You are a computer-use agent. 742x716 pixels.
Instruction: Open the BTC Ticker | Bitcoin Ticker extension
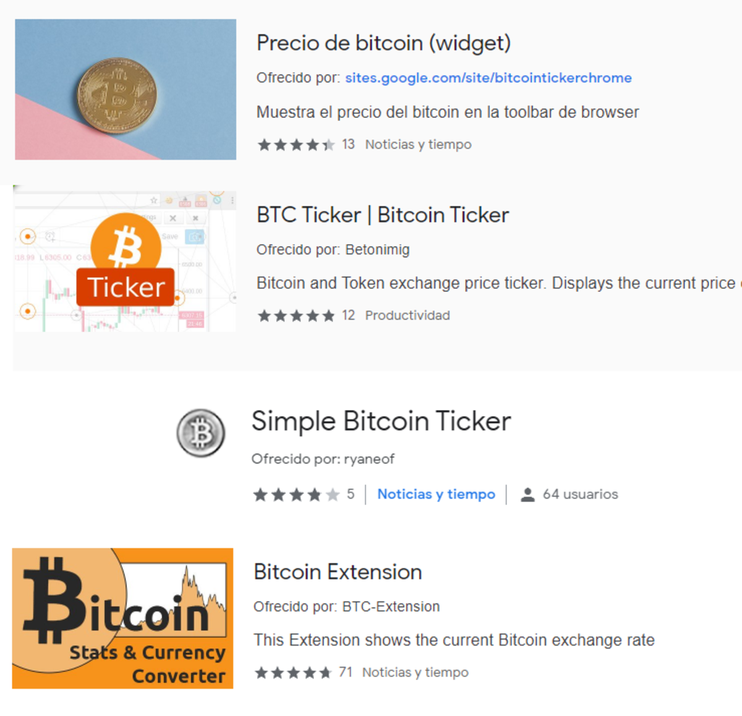pyautogui.click(x=382, y=215)
